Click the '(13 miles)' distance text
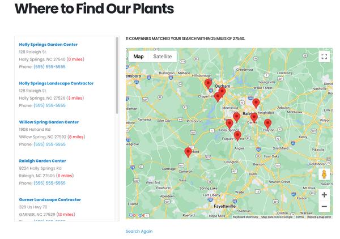This screenshot has height=239, width=340. pyautogui.click(x=66, y=215)
